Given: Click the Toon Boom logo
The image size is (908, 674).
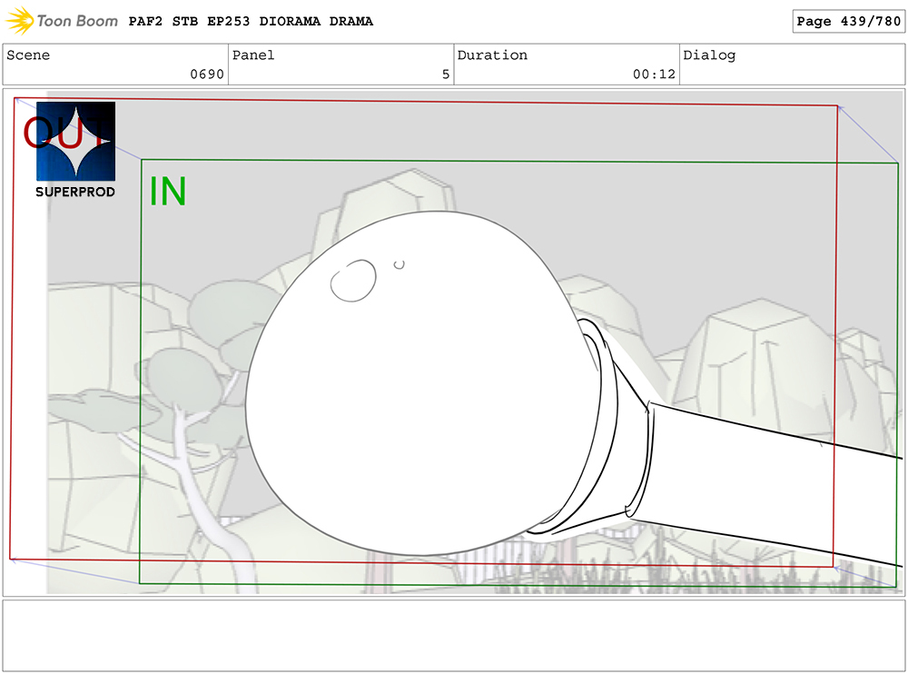Looking at the screenshot, I should 62,21.
